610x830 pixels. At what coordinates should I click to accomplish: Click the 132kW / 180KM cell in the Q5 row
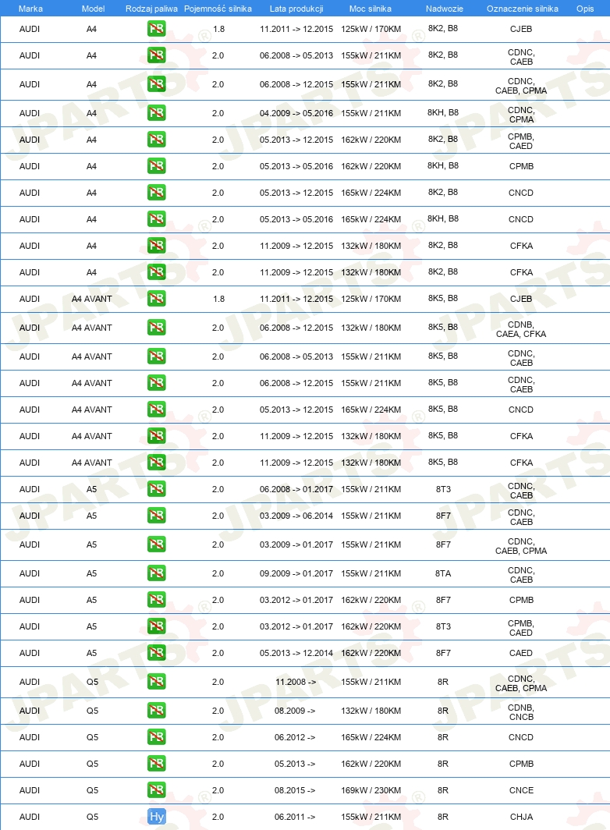pos(371,711)
